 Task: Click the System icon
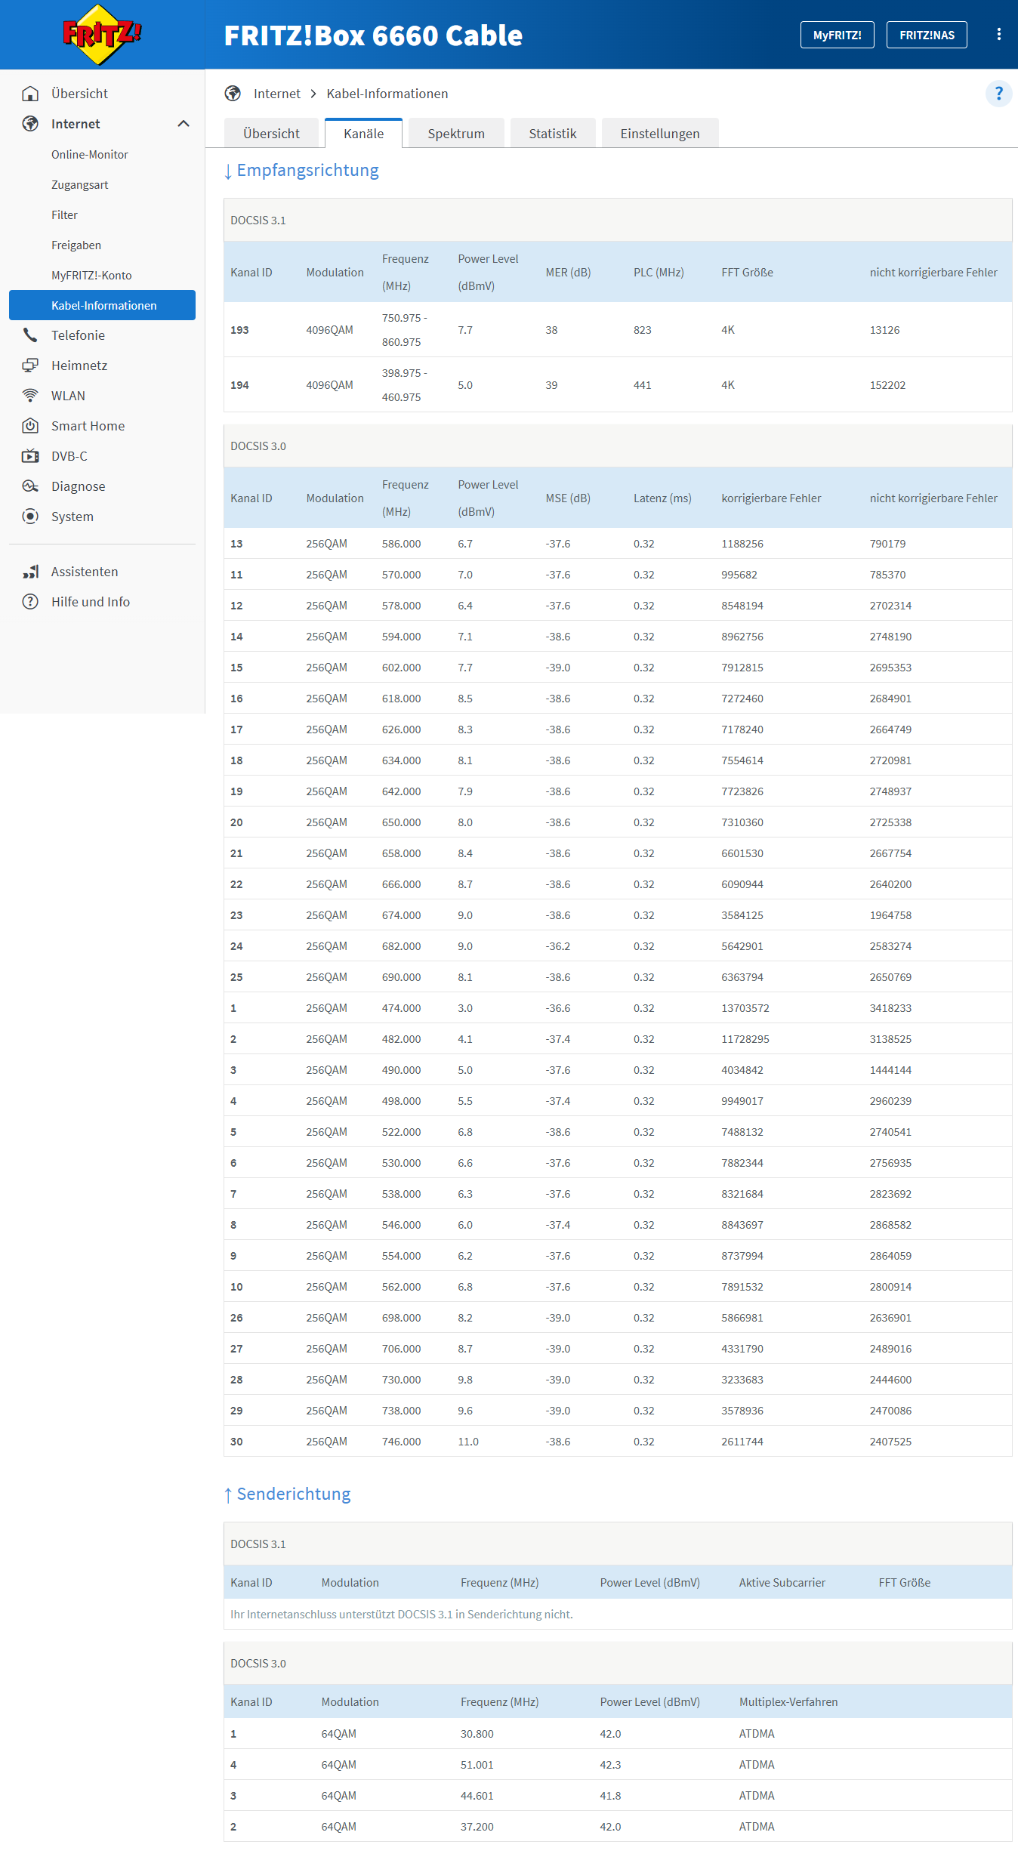[x=30, y=517]
